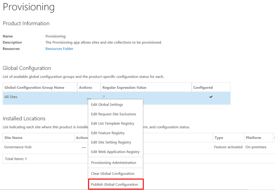
Task: Open Edit Feature Registry option
Action: [108, 133]
